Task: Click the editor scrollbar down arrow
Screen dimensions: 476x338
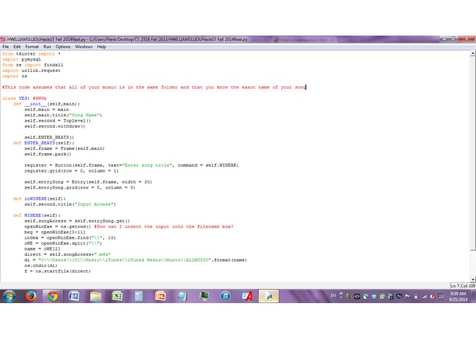Action: coord(473,279)
